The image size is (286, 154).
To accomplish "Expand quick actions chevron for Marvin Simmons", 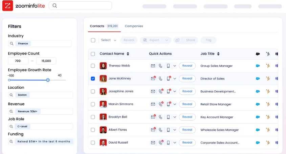I will pyautogui.click(x=175, y=104).
